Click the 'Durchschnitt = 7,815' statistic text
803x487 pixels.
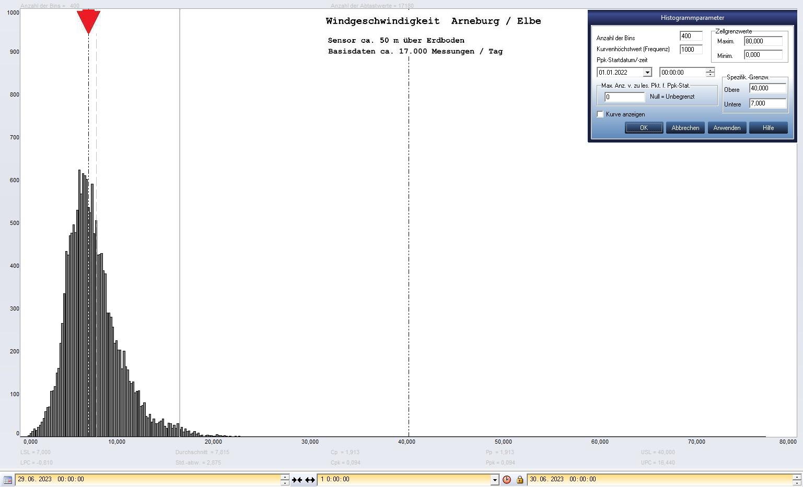click(202, 452)
